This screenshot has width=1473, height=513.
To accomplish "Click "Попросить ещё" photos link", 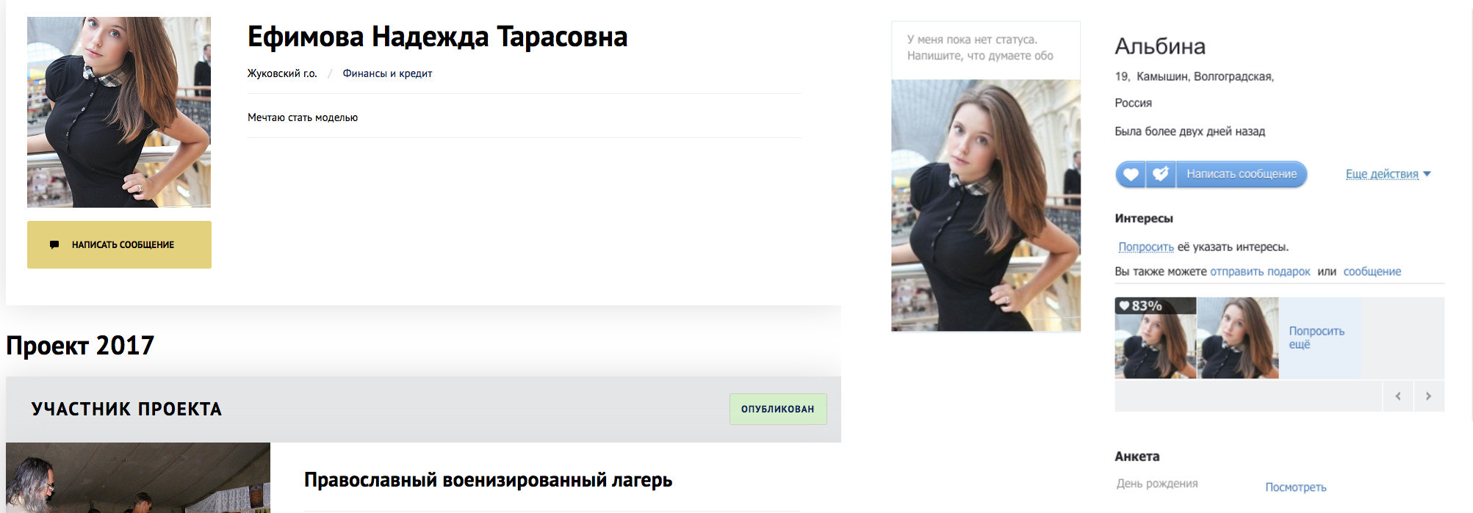I will (x=1317, y=338).
